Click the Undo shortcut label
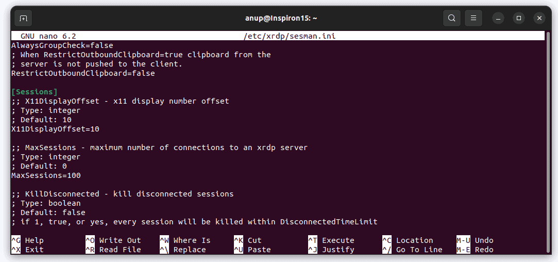 pyautogui.click(x=484, y=240)
